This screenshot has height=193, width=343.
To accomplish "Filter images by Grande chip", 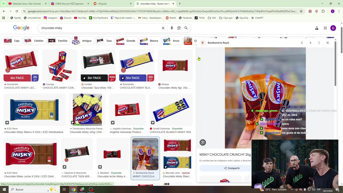I will (126, 41).
